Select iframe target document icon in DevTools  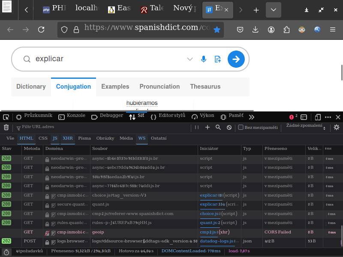pyautogui.click(x=304, y=117)
